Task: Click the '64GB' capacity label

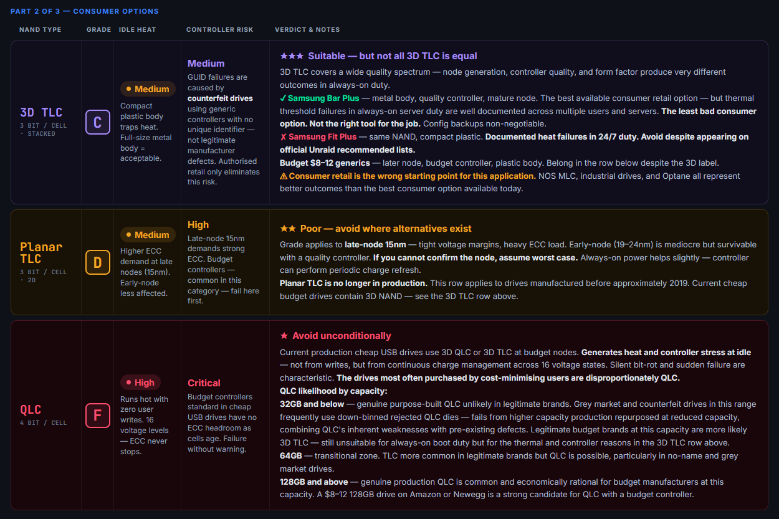Action: pos(290,456)
